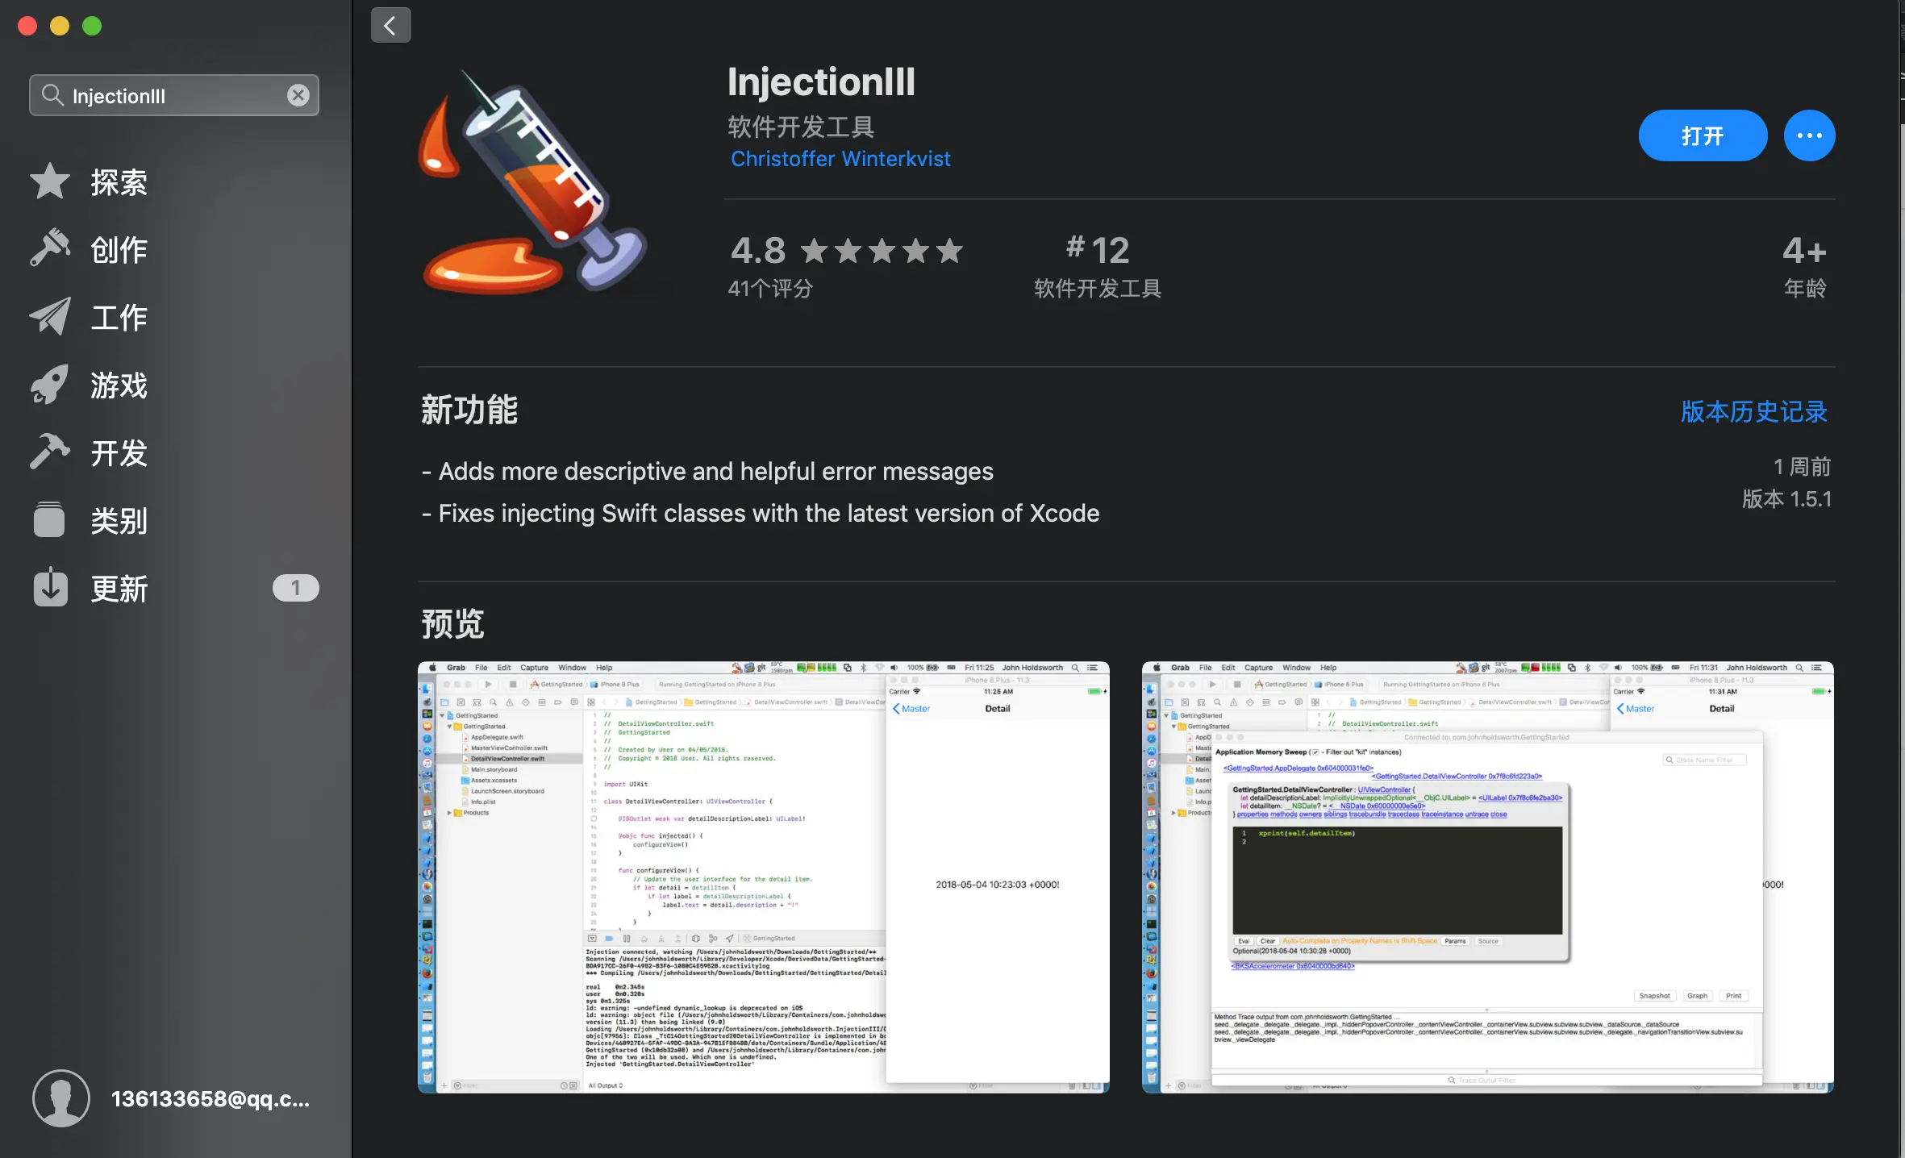
Task: Open the second memory sweep preview screenshot
Action: tap(1487, 877)
